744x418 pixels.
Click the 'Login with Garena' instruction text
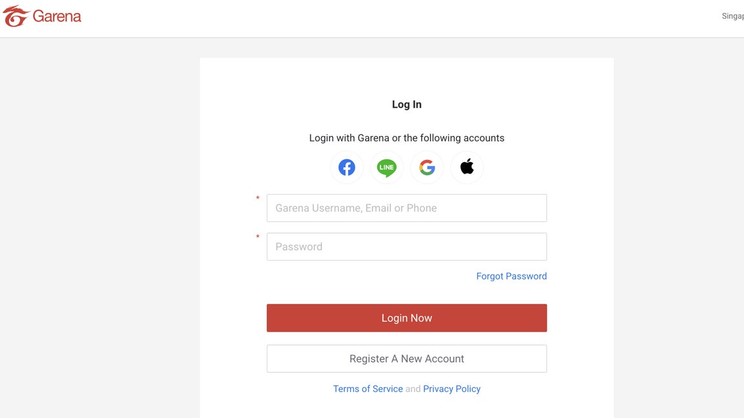click(x=407, y=138)
